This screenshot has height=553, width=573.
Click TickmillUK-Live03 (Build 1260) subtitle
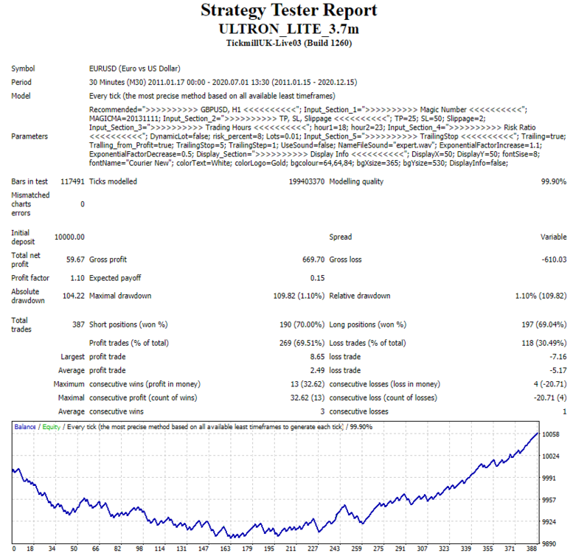[x=288, y=43]
